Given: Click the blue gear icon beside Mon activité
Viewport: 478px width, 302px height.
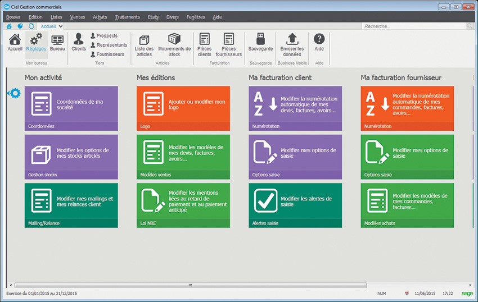Looking at the screenshot, I should [x=14, y=93].
